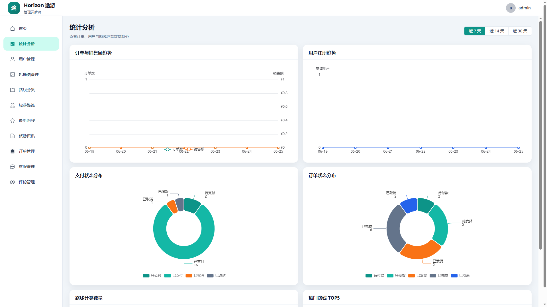Select the 近 7 天 range option
The image size is (547, 307).
tap(475, 31)
